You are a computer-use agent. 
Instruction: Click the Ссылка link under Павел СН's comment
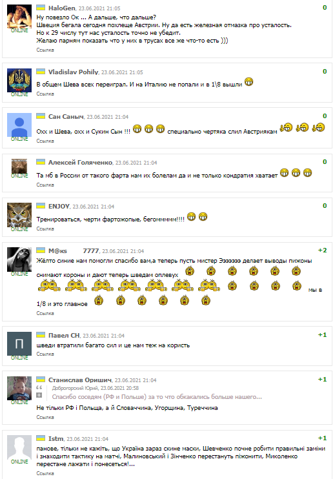pos(45,354)
